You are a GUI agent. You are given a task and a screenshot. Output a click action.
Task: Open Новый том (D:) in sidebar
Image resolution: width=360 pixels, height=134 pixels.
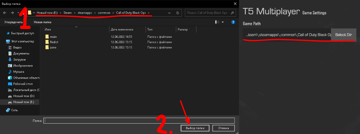tap(24, 96)
